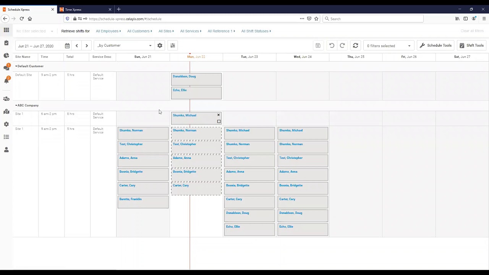Open the map sites sidebar icon
Screen dimensions: 489x275
click(x=6, y=112)
